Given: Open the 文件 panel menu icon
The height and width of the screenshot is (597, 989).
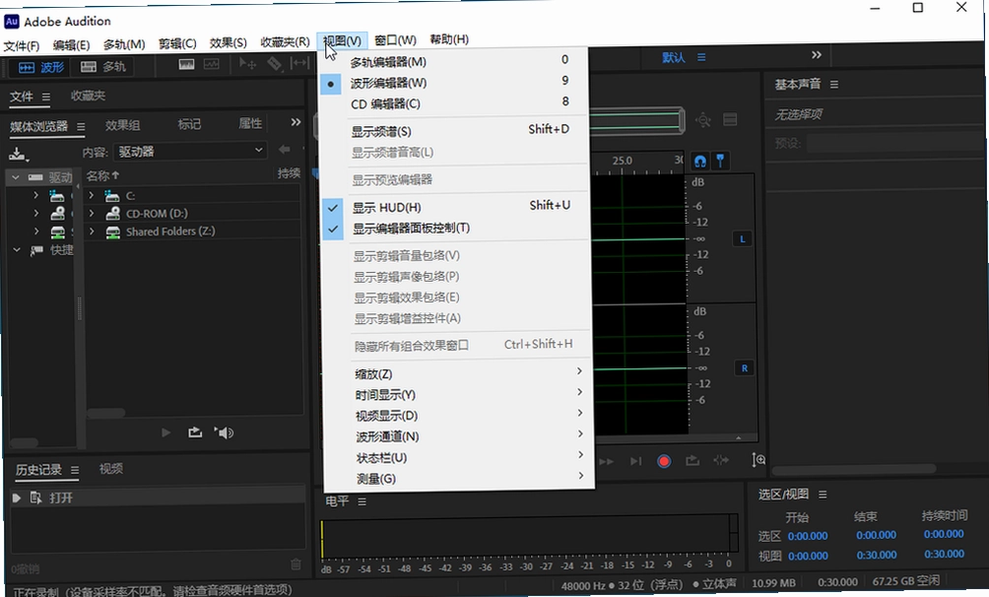Looking at the screenshot, I should tap(46, 97).
